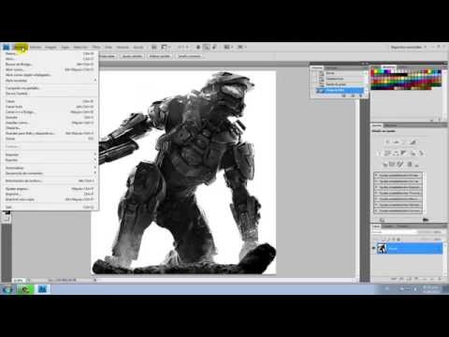Set history brush source on first history state

(x=315, y=73)
